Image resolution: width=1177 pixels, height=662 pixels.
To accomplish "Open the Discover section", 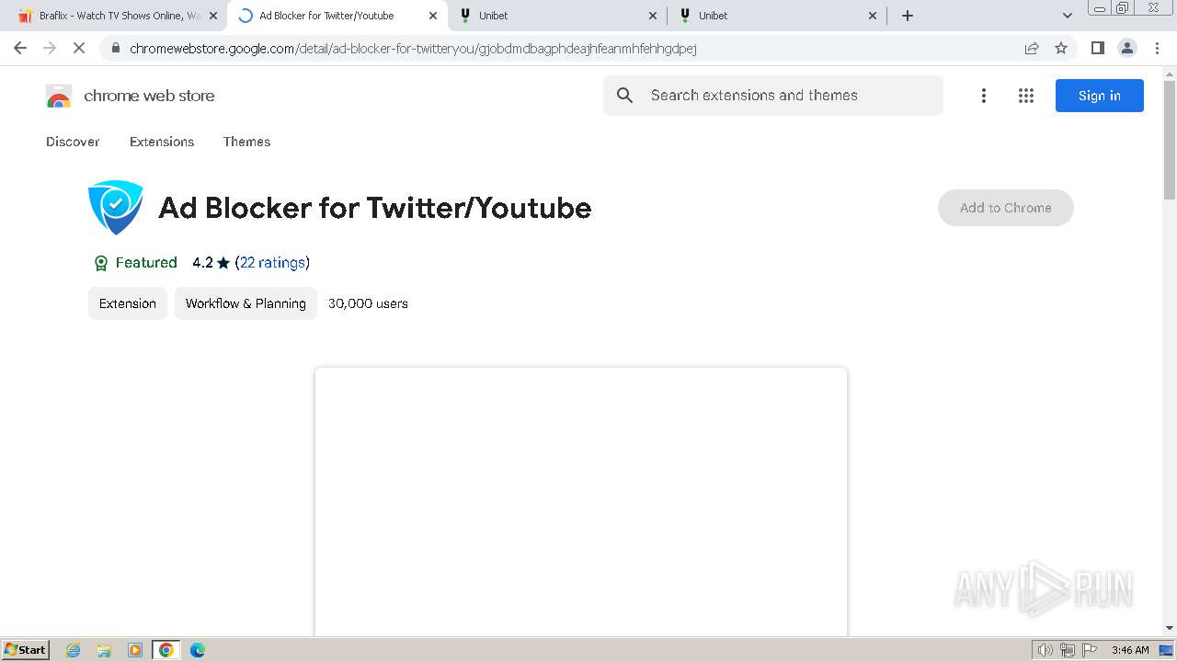I will [73, 142].
